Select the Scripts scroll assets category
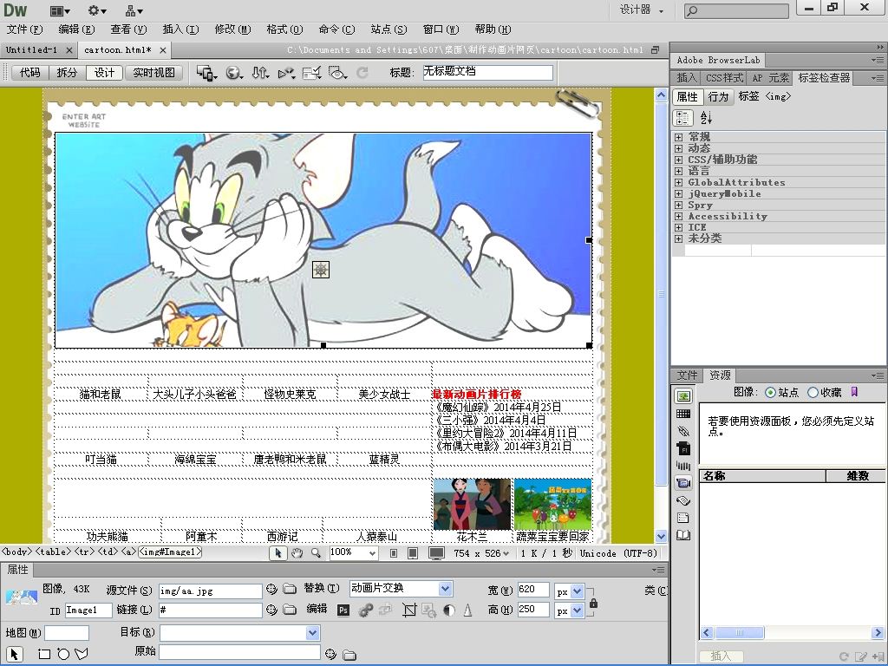The image size is (888, 666). (683, 500)
